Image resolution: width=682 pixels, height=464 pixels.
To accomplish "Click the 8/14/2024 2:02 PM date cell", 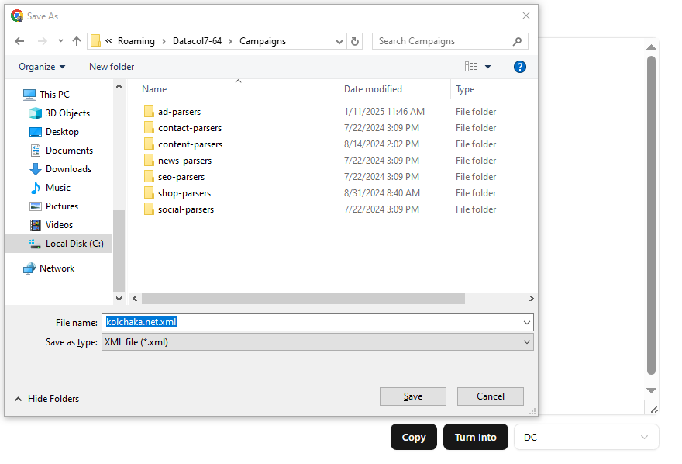I will [x=381, y=144].
